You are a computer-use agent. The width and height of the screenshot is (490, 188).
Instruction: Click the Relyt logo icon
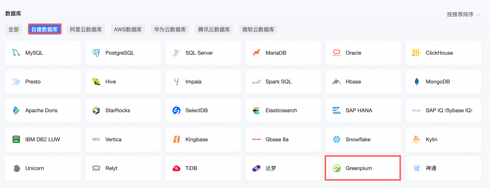click(96, 168)
